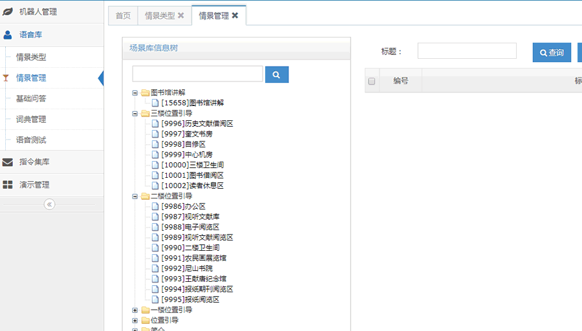The height and width of the screenshot is (331, 582).
Task: Click the 查询 search button
Action: (552, 53)
